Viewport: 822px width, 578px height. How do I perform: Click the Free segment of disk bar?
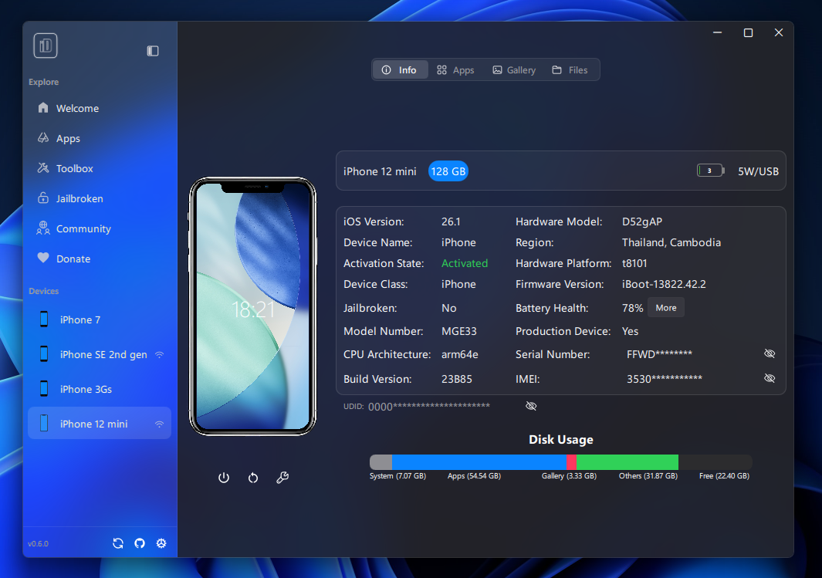coord(715,462)
